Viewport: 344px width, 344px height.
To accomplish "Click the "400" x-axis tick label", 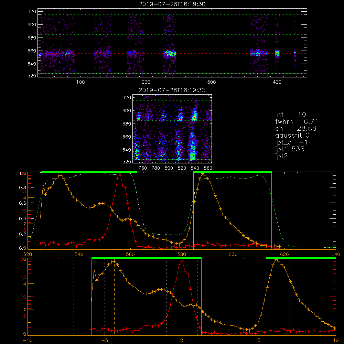I will [x=277, y=82].
